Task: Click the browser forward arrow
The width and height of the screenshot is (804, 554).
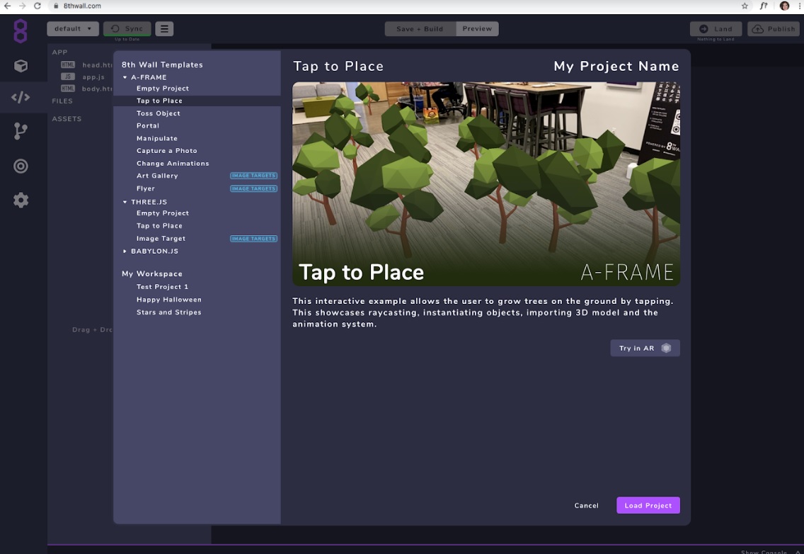Action: [x=22, y=6]
